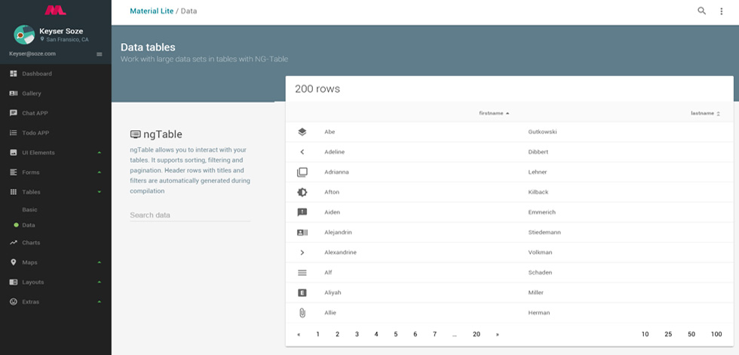Click the Dashboard sidebar icon
Screen dimensions: 739x355
point(14,73)
